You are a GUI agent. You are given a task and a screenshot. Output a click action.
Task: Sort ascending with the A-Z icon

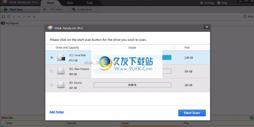pos(3,17)
